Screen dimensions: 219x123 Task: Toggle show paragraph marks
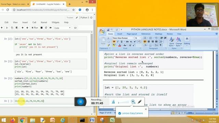(160, 45)
